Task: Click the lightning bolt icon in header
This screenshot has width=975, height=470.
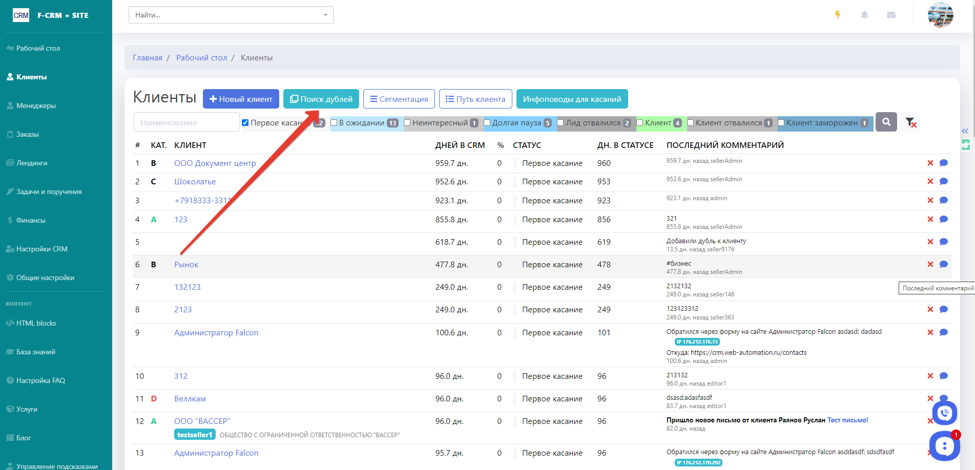Action: point(838,15)
